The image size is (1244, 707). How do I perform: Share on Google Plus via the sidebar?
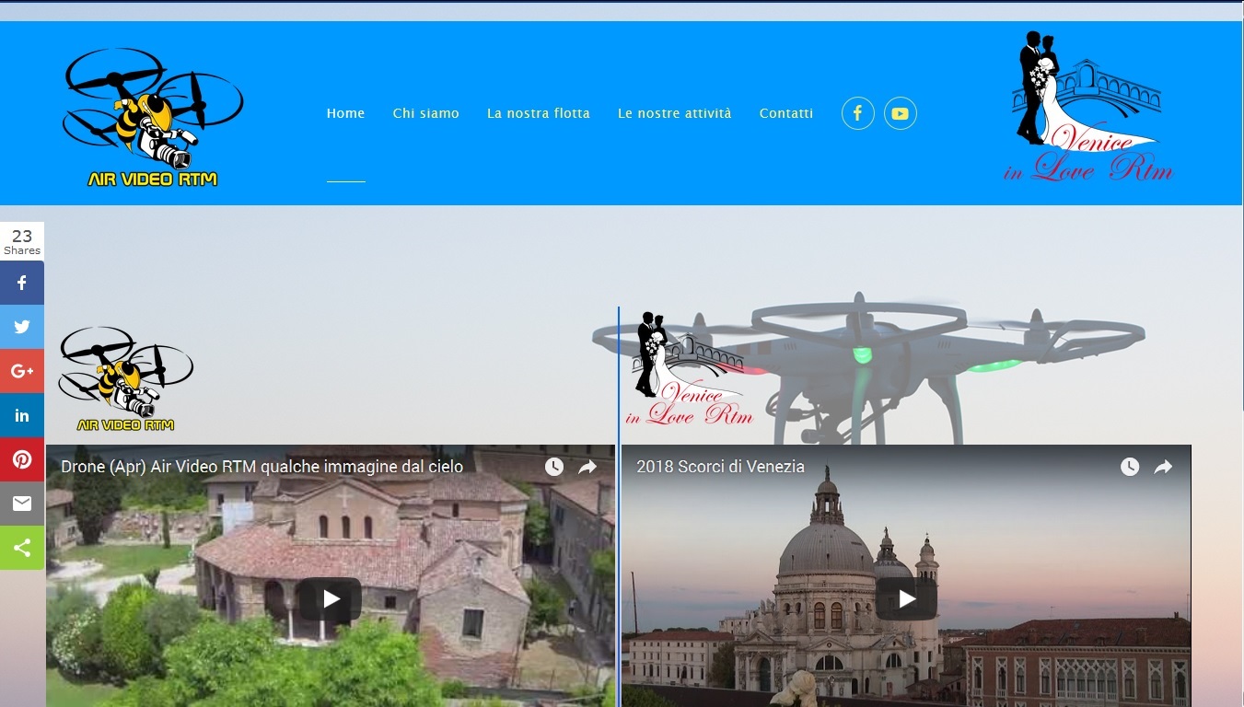tap(22, 371)
